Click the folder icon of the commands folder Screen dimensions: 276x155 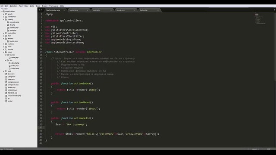coord(6,17)
